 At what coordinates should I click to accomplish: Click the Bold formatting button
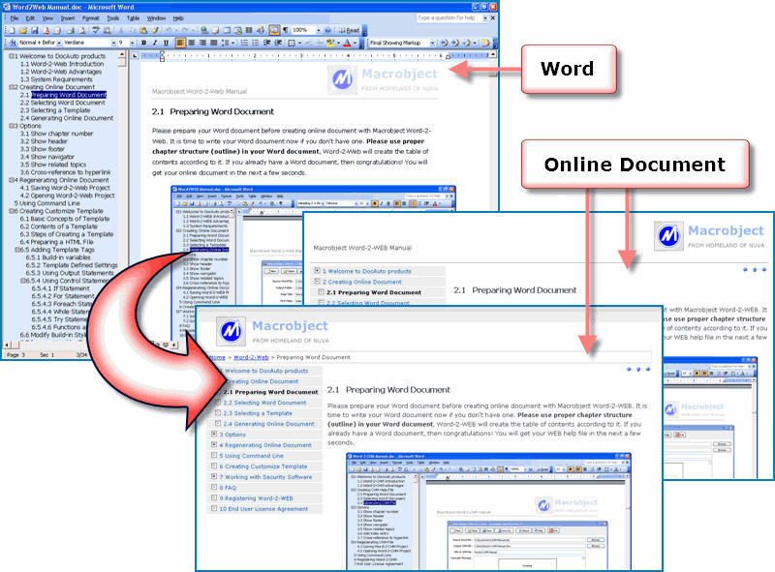point(142,43)
